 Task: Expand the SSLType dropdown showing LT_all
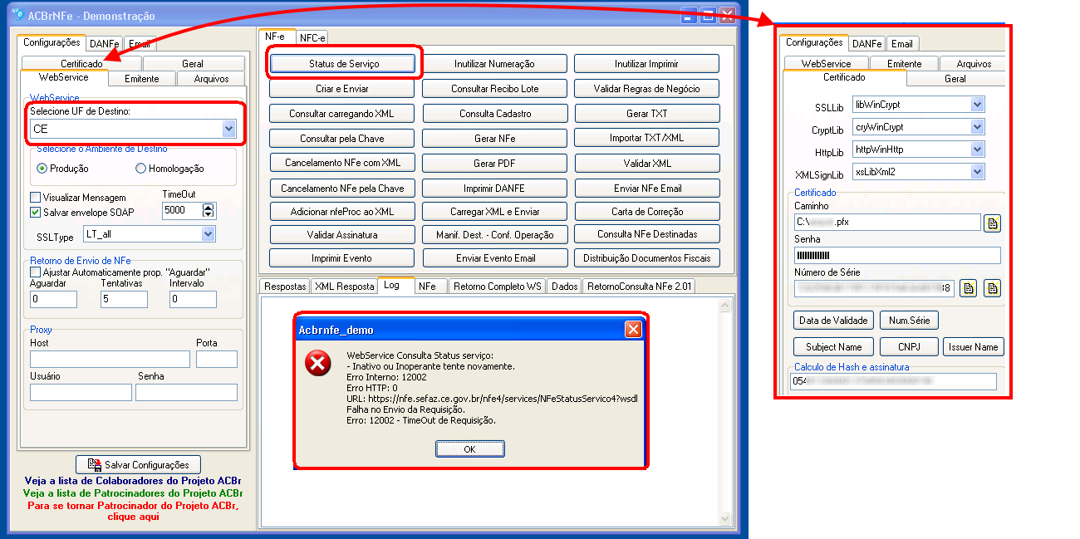click(x=208, y=234)
